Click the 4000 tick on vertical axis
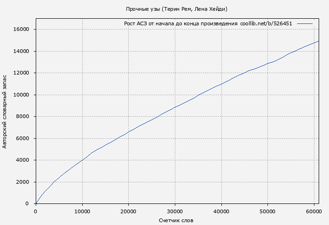Viewport: 329px width, 225px height. (23, 160)
